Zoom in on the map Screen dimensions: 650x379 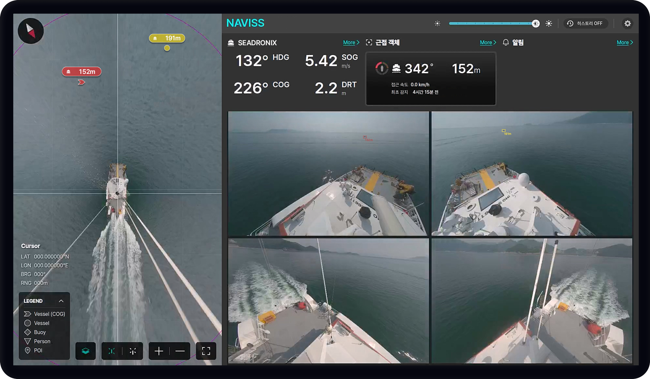pos(159,351)
